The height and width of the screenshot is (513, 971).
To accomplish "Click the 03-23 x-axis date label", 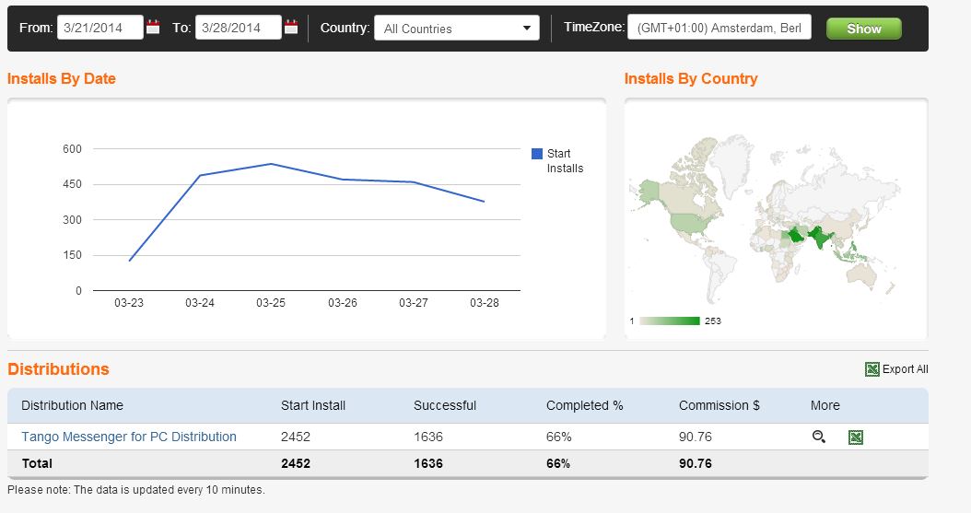I will tap(129, 303).
